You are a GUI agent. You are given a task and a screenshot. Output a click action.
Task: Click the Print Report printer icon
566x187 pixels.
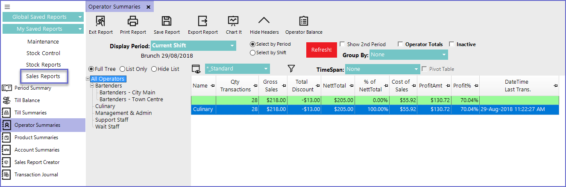coord(133,21)
